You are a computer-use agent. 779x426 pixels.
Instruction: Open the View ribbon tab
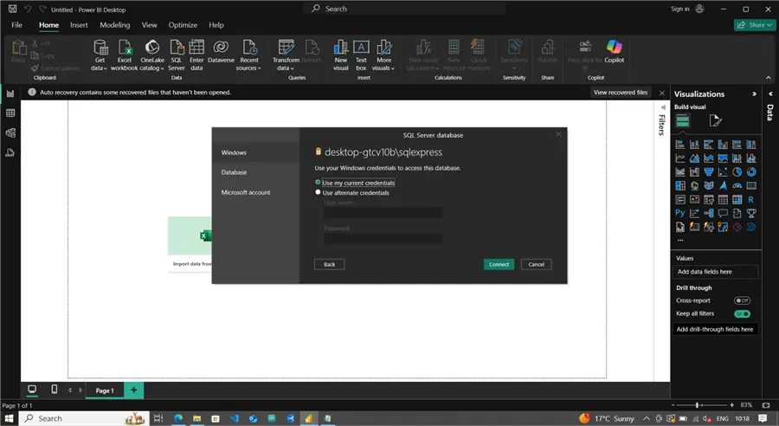pos(149,25)
